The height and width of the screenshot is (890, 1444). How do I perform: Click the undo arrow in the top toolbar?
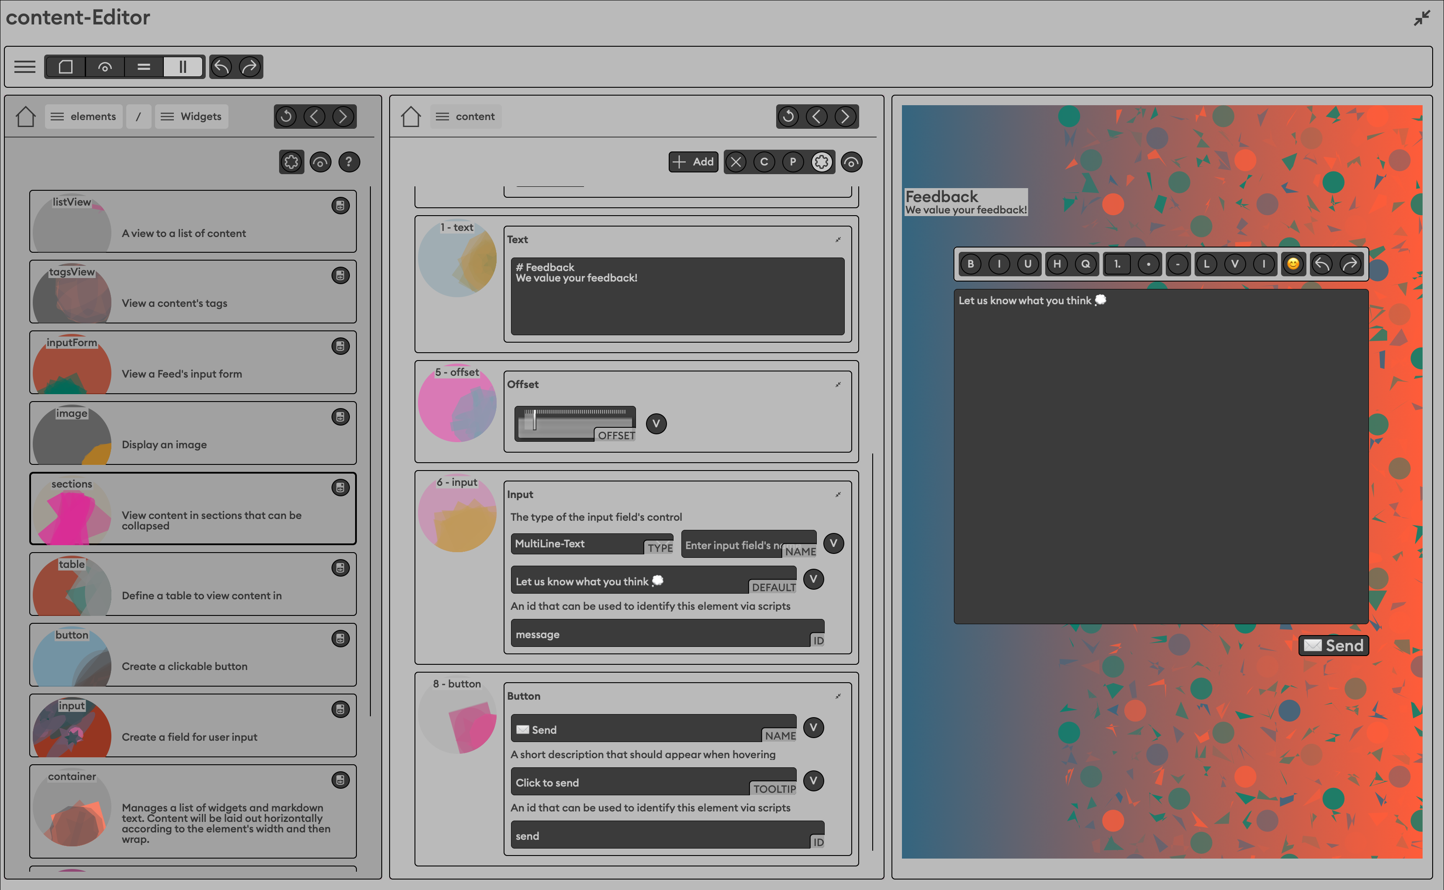click(x=222, y=66)
